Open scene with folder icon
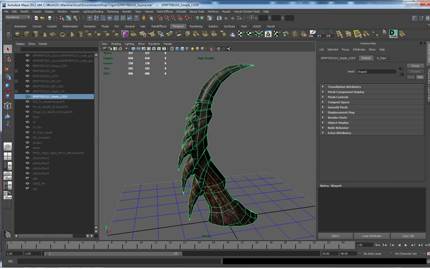This screenshot has width=430, height=269. [x=42, y=18]
